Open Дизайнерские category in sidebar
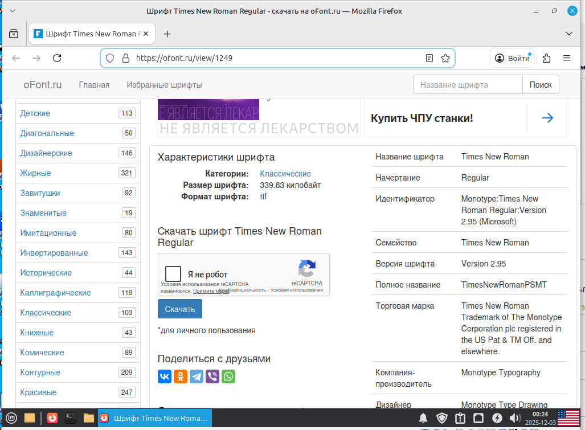The width and height of the screenshot is (585, 430). pyautogui.click(x=46, y=153)
